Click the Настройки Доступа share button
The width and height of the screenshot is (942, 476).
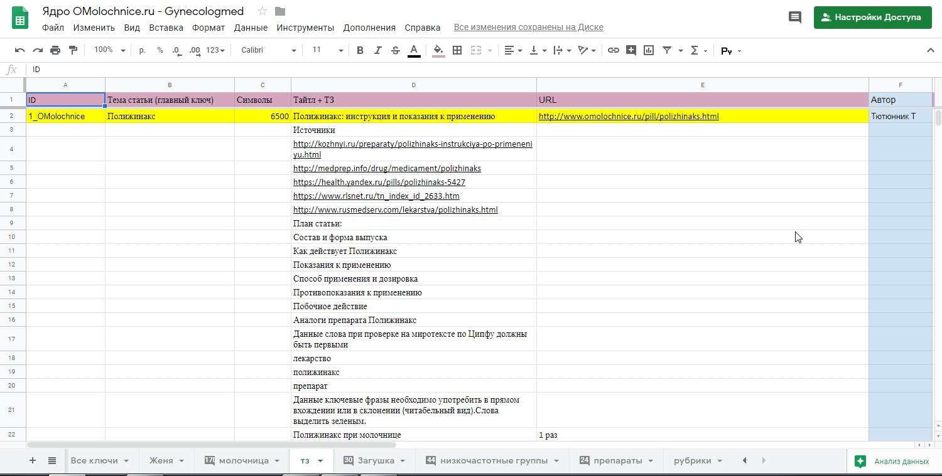pos(872,18)
